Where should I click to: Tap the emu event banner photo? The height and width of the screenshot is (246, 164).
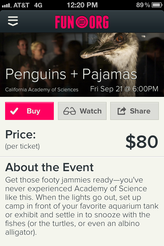(82, 65)
